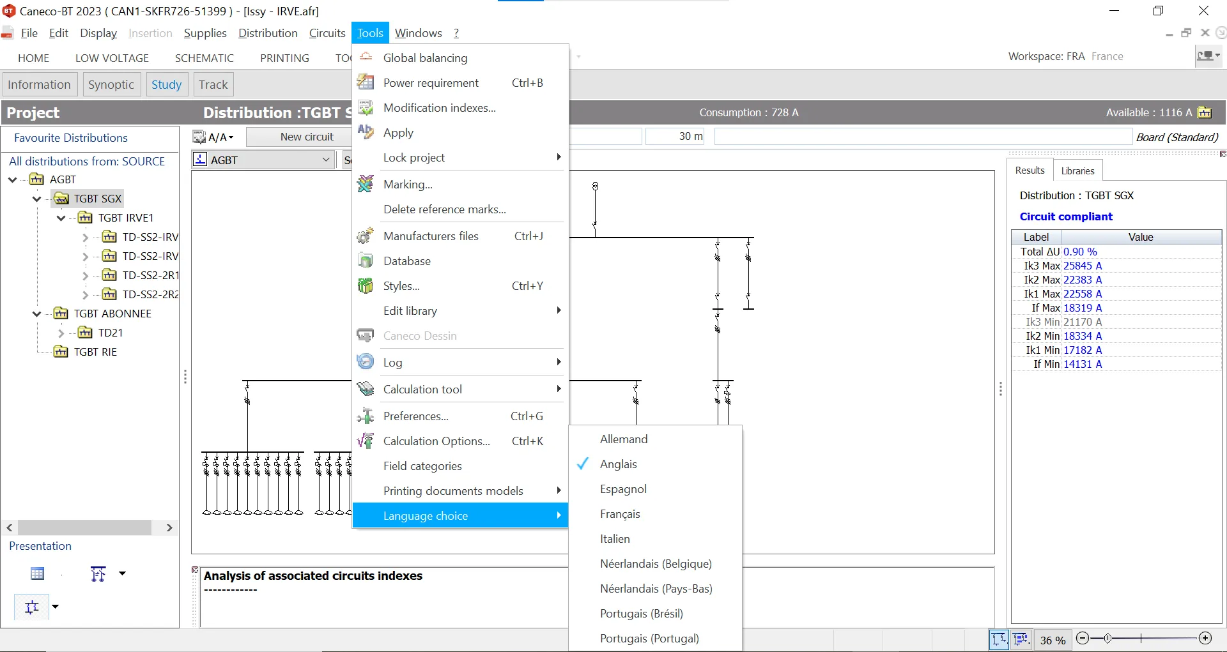Select Portugais (Portugal) language
1227x652 pixels.
click(649, 639)
